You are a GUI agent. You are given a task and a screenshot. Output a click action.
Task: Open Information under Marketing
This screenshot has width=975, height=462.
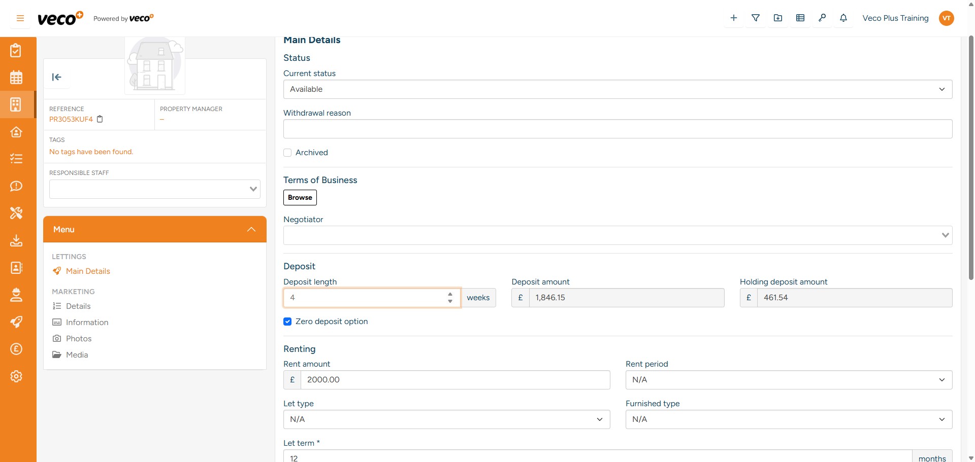click(87, 323)
